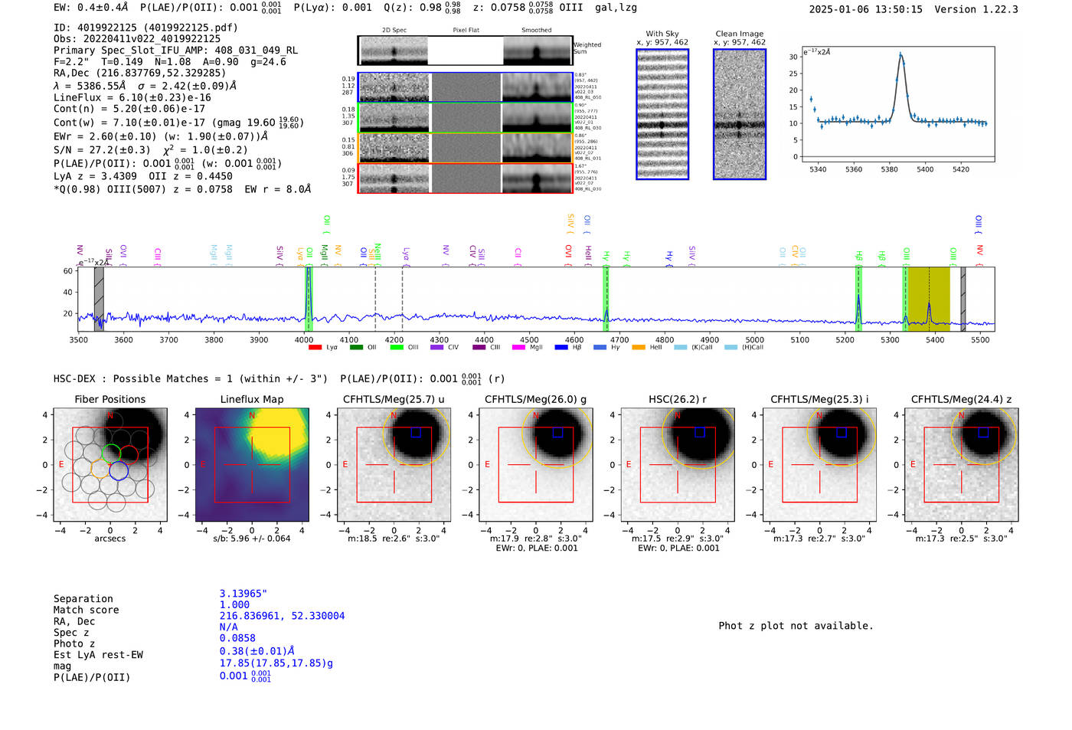Click the yellow shaded region around 5386 Å
The width and height of the screenshot is (1072, 730).
(x=929, y=299)
